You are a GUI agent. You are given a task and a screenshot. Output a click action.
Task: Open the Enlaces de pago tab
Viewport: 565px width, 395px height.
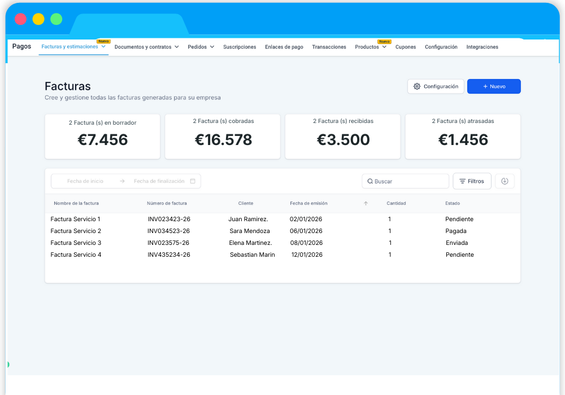click(284, 47)
